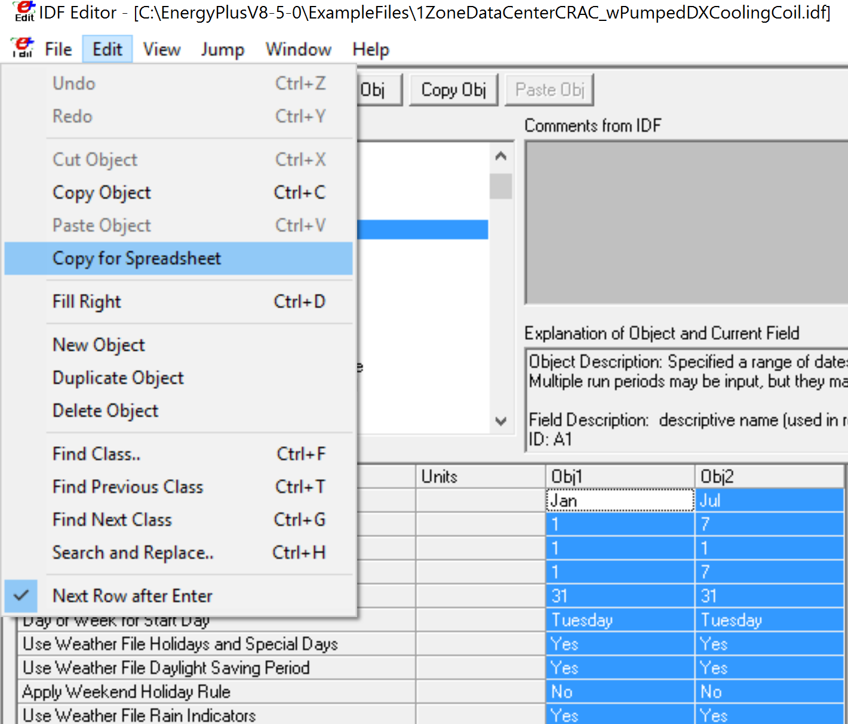This screenshot has height=724, width=848.
Task: Choose Copy Object from Edit menu
Action: point(178,192)
